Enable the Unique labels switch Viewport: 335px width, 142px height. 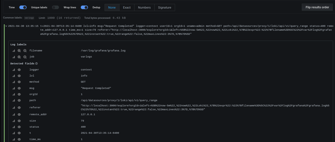55,7
